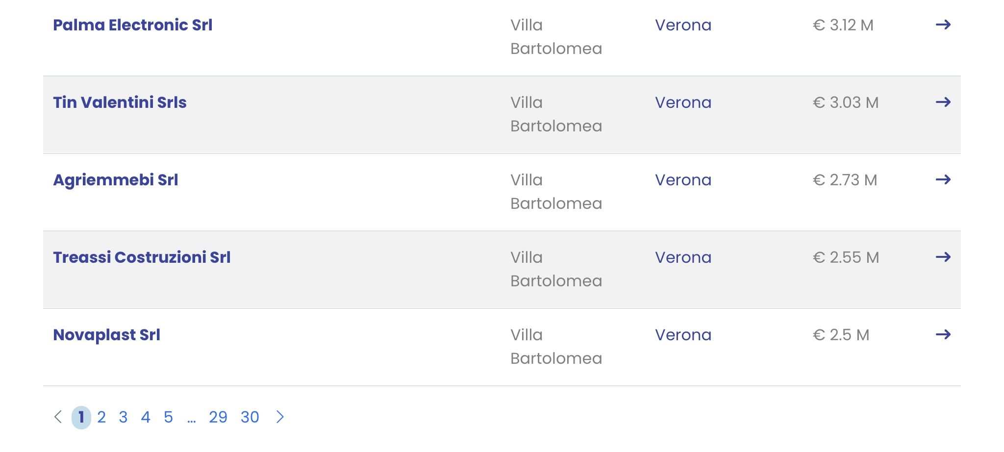This screenshot has width=1004, height=452.
Task: Select the arrow icon next to Agriemmebi's revenue
Action: (x=943, y=179)
